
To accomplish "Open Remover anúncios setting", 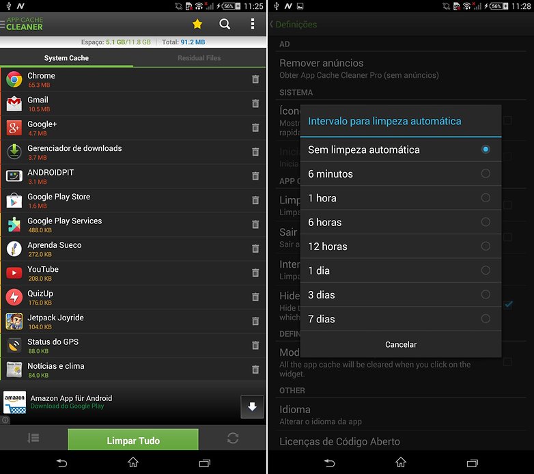I will pos(400,68).
